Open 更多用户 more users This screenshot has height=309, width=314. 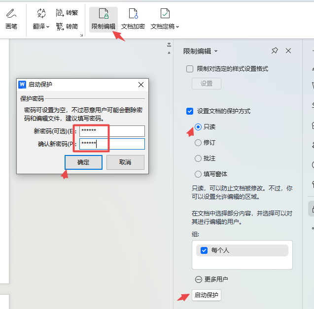tap(211, 279)
